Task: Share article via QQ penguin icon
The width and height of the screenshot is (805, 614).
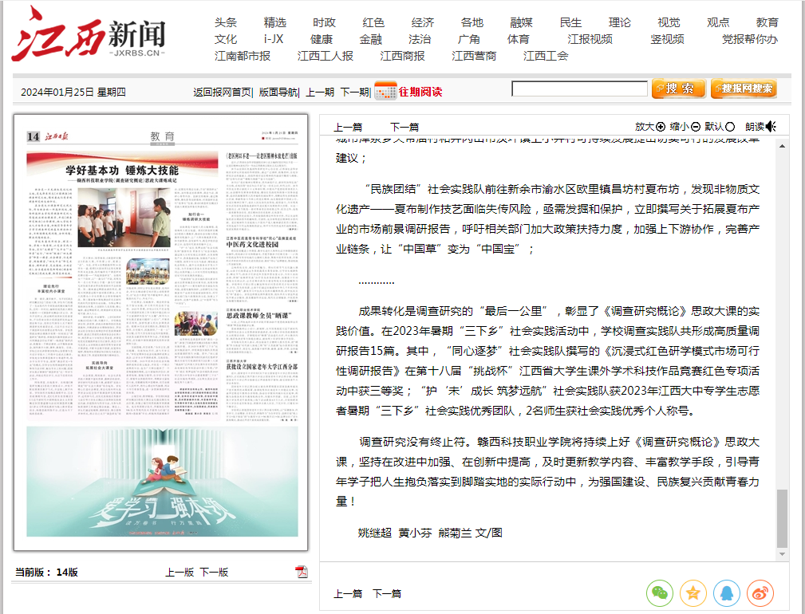Action: [726, 592]
